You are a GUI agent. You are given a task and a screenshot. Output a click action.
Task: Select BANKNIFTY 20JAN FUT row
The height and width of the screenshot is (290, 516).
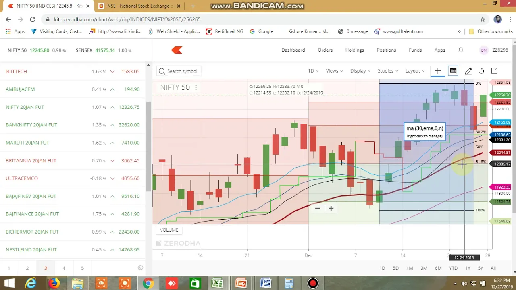click(x=73, y=125)
